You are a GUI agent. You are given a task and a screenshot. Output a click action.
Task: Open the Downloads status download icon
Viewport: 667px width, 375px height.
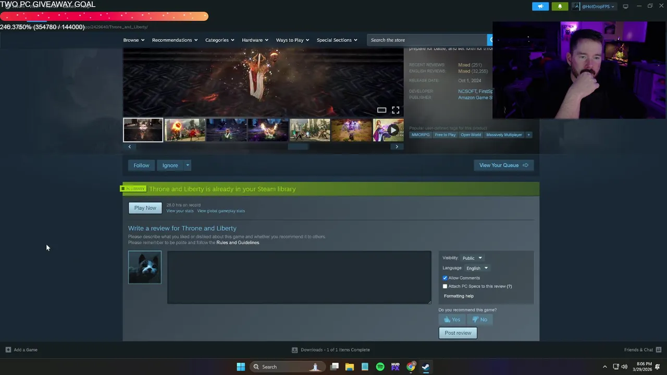294,350
